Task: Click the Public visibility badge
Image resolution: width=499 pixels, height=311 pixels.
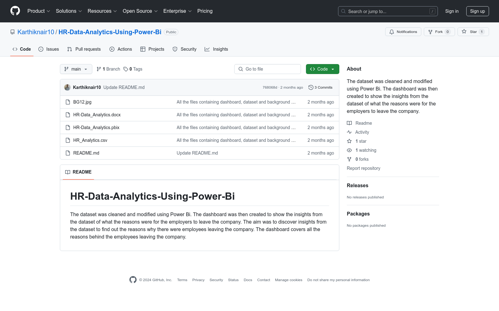Action: (x=171, y=32)
